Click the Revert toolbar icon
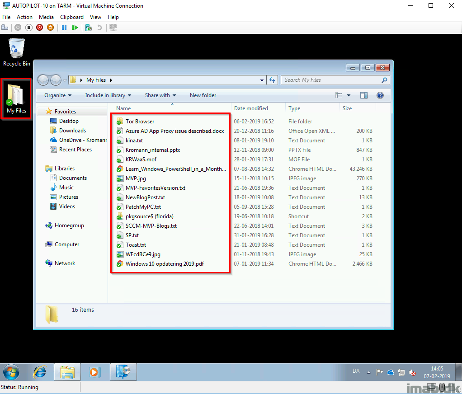The height and width of the screenshot is (394, 462). 99,28
